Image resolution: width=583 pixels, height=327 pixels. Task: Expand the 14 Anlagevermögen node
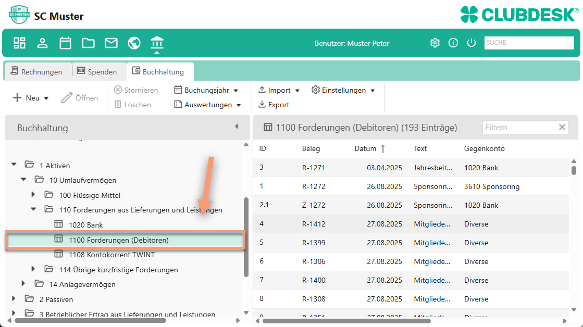click(23, 283)
